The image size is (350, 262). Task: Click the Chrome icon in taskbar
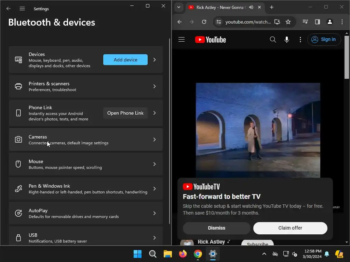[x=198, y=254]
